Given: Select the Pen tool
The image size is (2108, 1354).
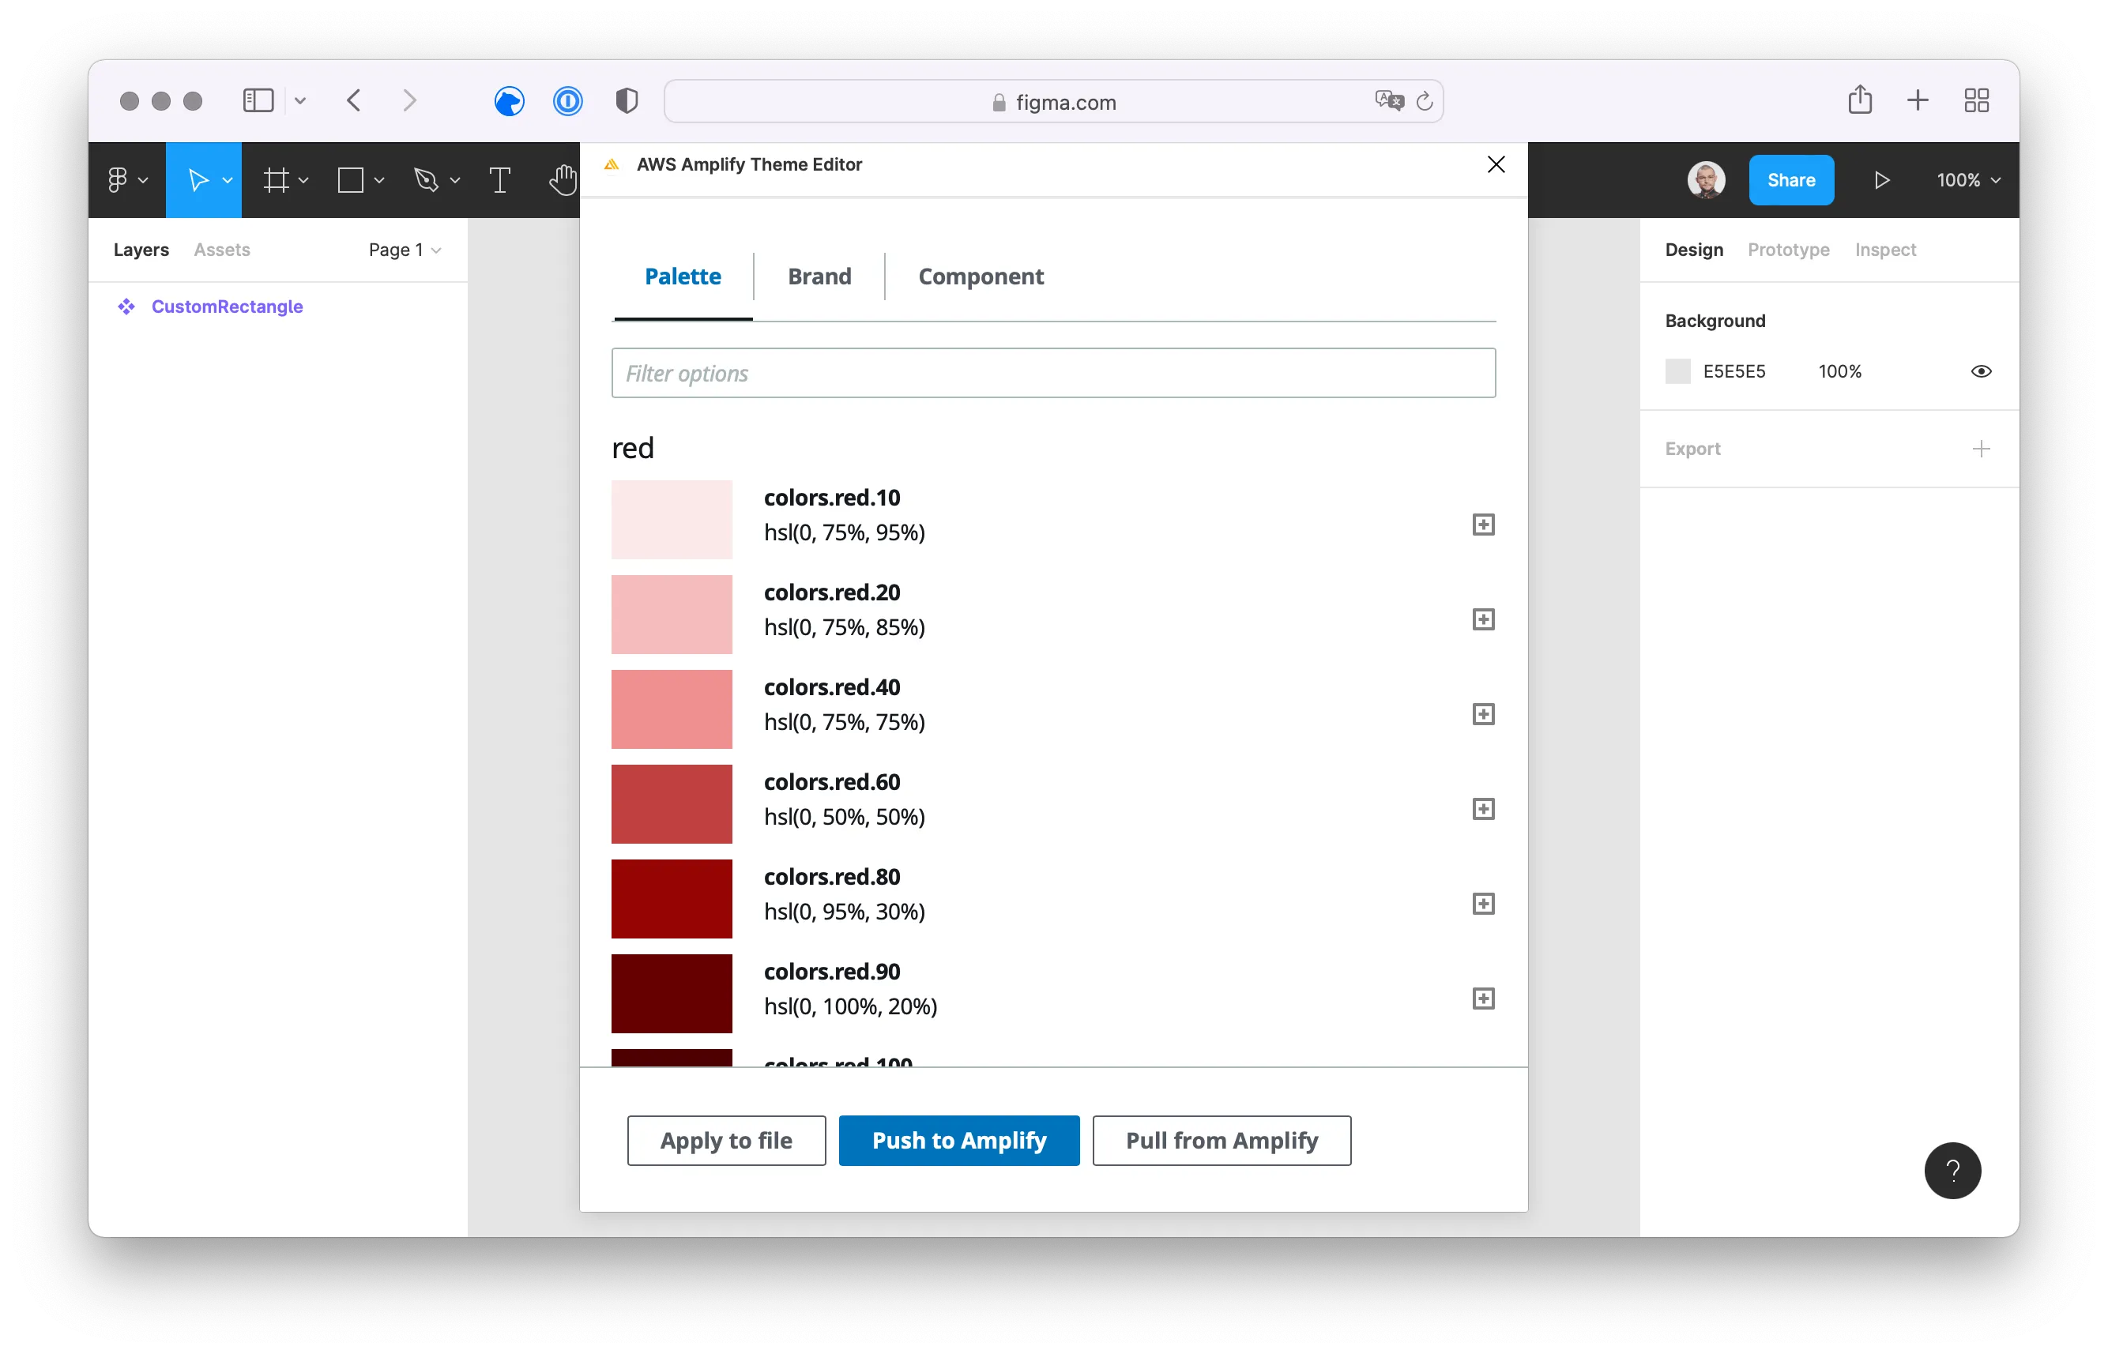Looking at the screenshot, I should 427,180.
